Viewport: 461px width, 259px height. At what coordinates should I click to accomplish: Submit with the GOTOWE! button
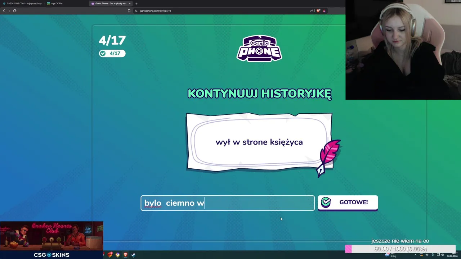(x=348, y=203)
